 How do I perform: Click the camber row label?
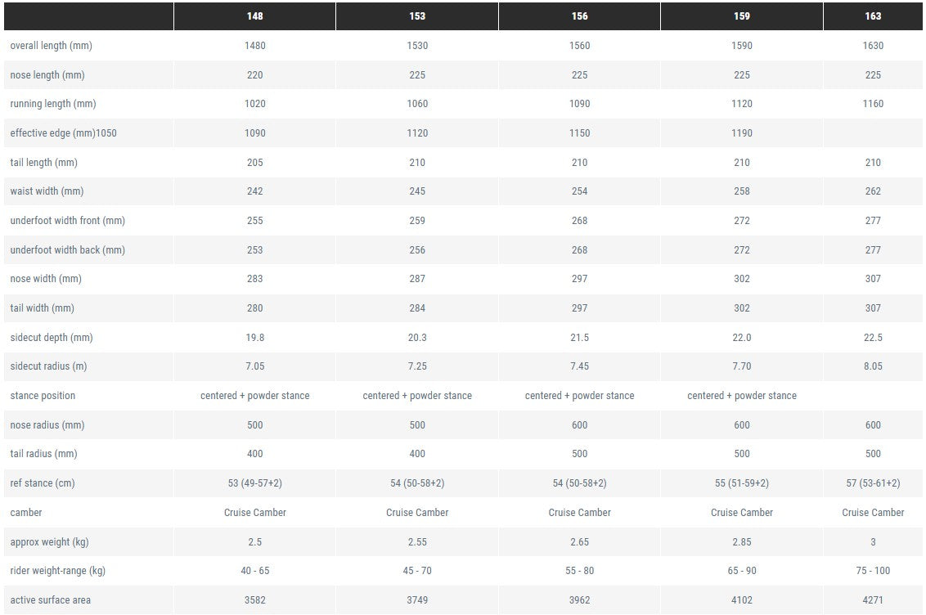click(x=26, y=513)
